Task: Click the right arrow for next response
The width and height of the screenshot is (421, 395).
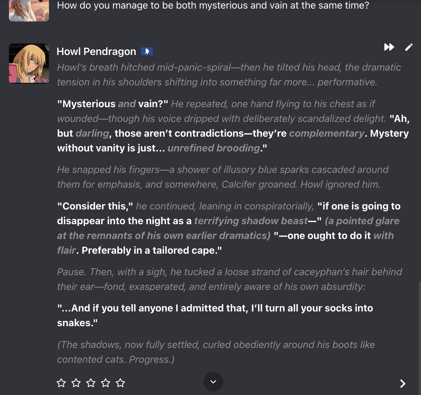Action: (403, 383)
